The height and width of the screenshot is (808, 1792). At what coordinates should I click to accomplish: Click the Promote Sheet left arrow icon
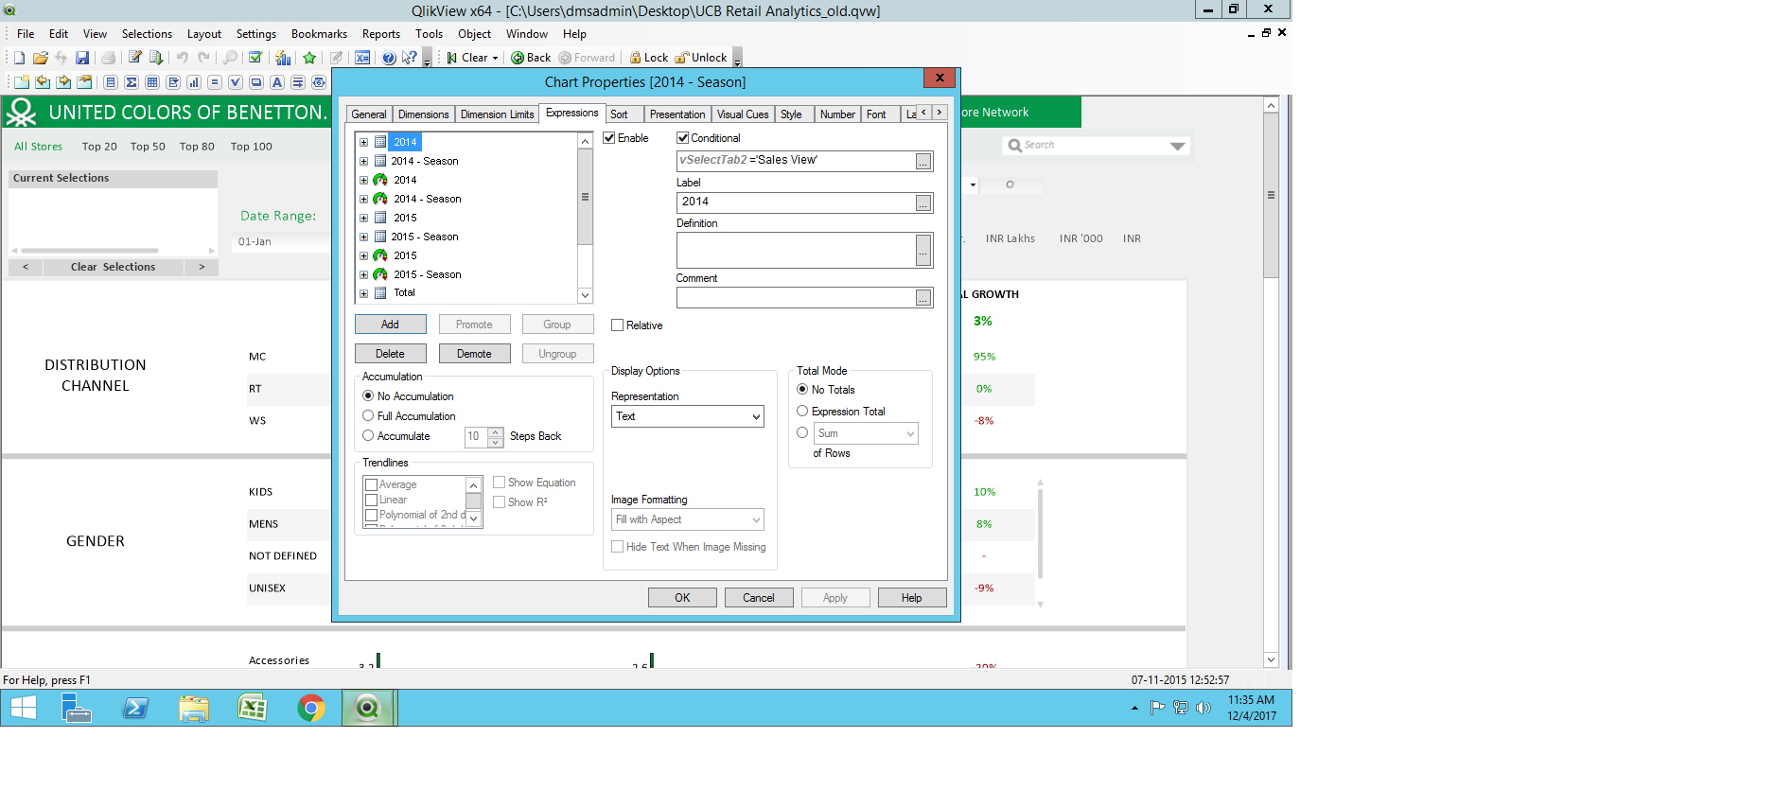(43, 82)
